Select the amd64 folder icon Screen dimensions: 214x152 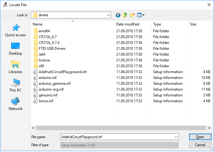point(35,31)
